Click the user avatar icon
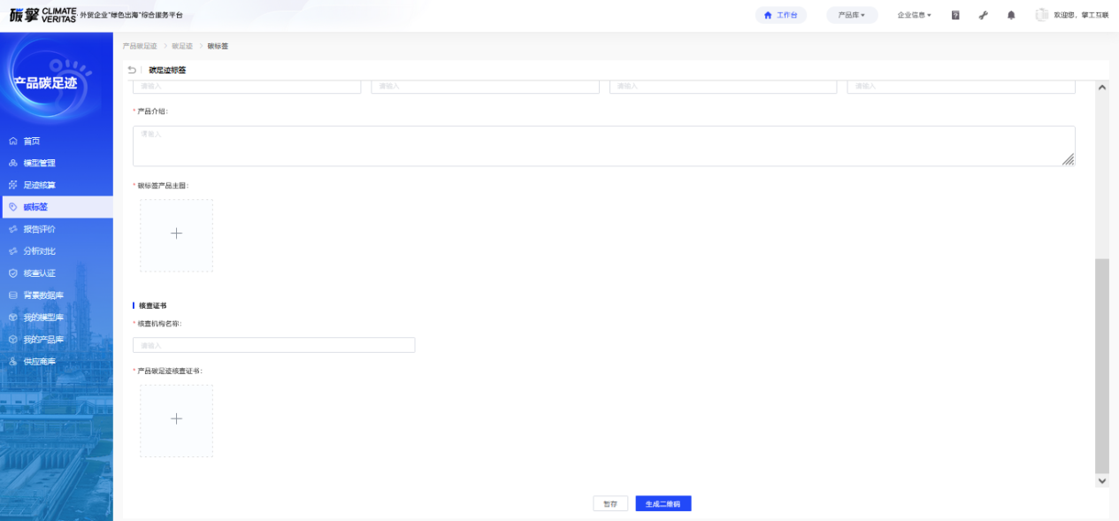 click(1041, 15)
